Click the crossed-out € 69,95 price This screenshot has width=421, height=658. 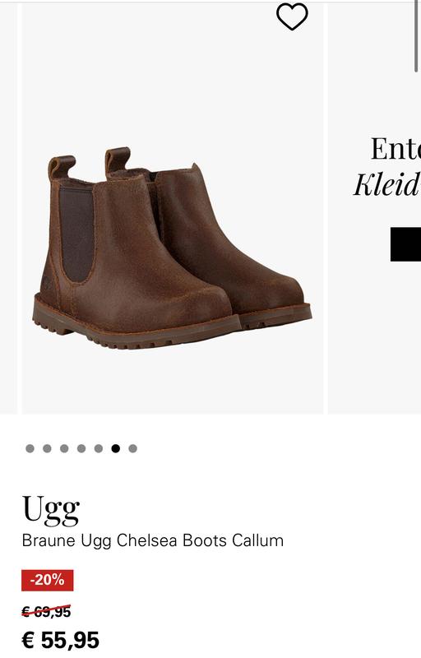(46, 612)
